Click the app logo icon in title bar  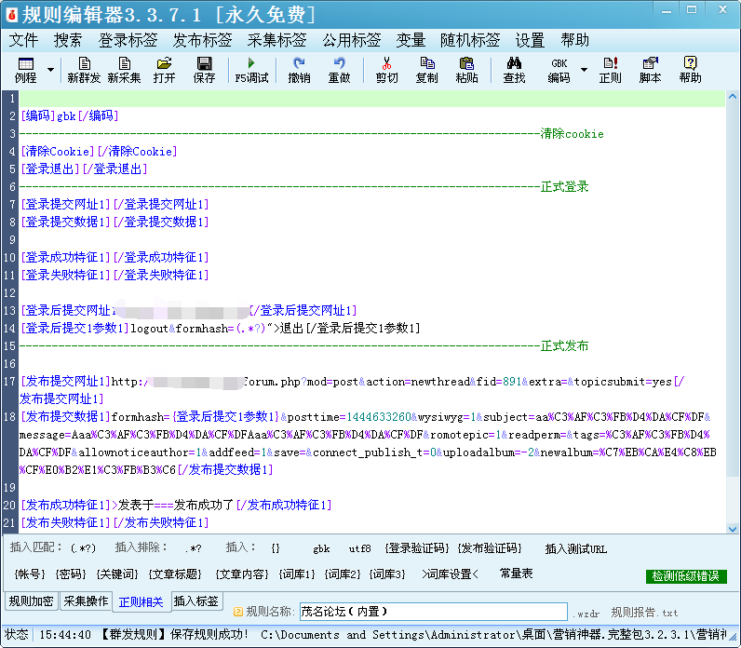[x=11, y=15]
